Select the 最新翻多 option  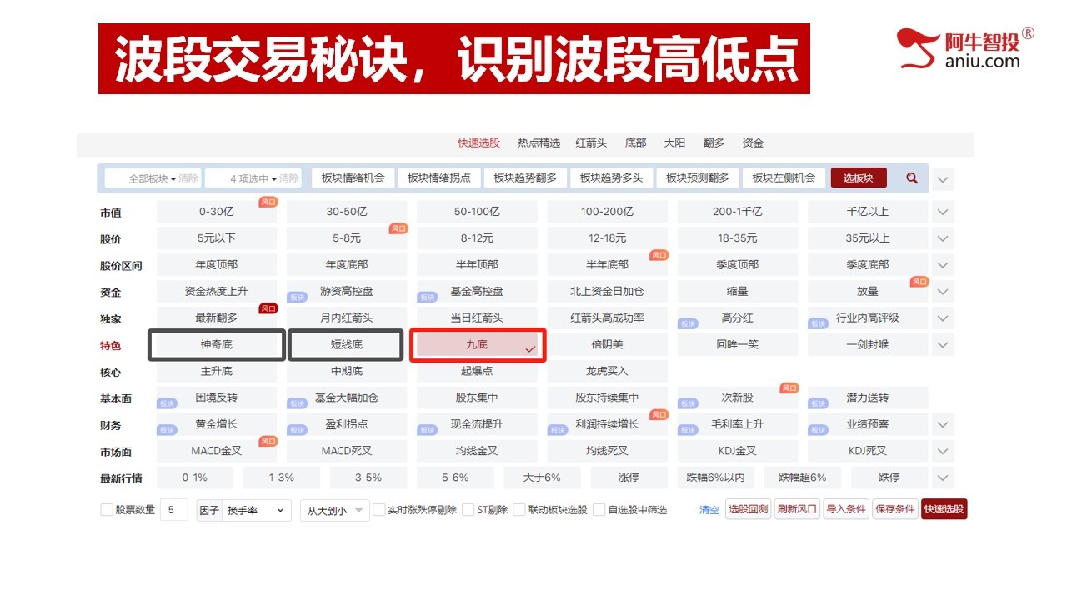[217, 318]
